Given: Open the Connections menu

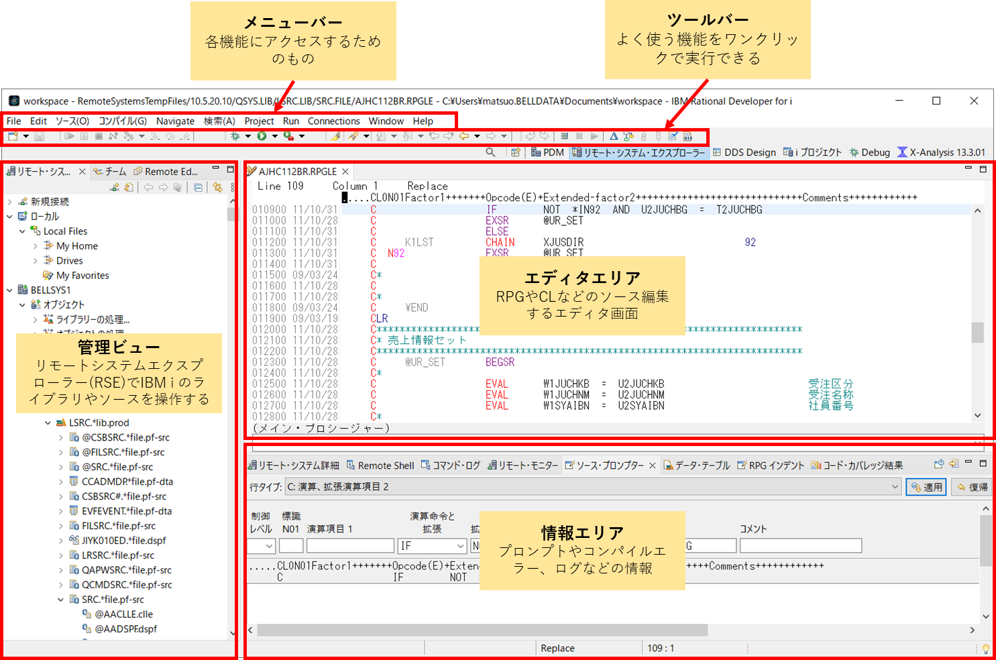Looking at the screenshot, I should pos(333,121).
